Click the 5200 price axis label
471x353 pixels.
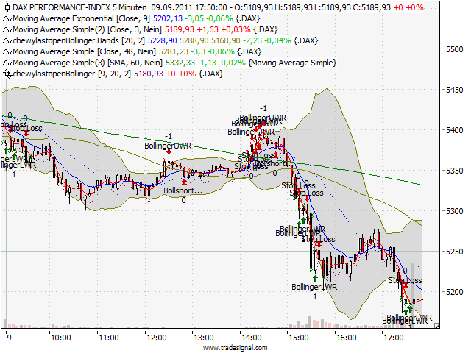454,292
